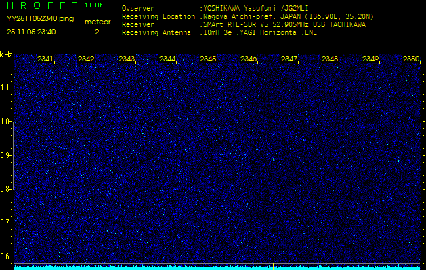Image resolution: width=426 pixels, height=270 pixels.
Task: Select the 2350 end time marker
Action: (x=410, y=59)
